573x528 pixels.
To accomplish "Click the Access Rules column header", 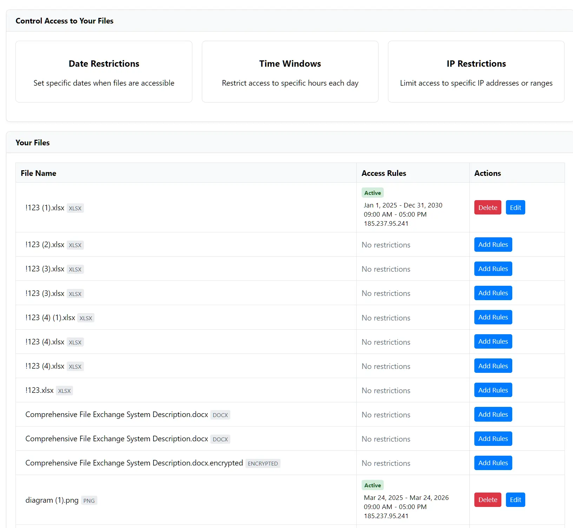I will point(384,173).
